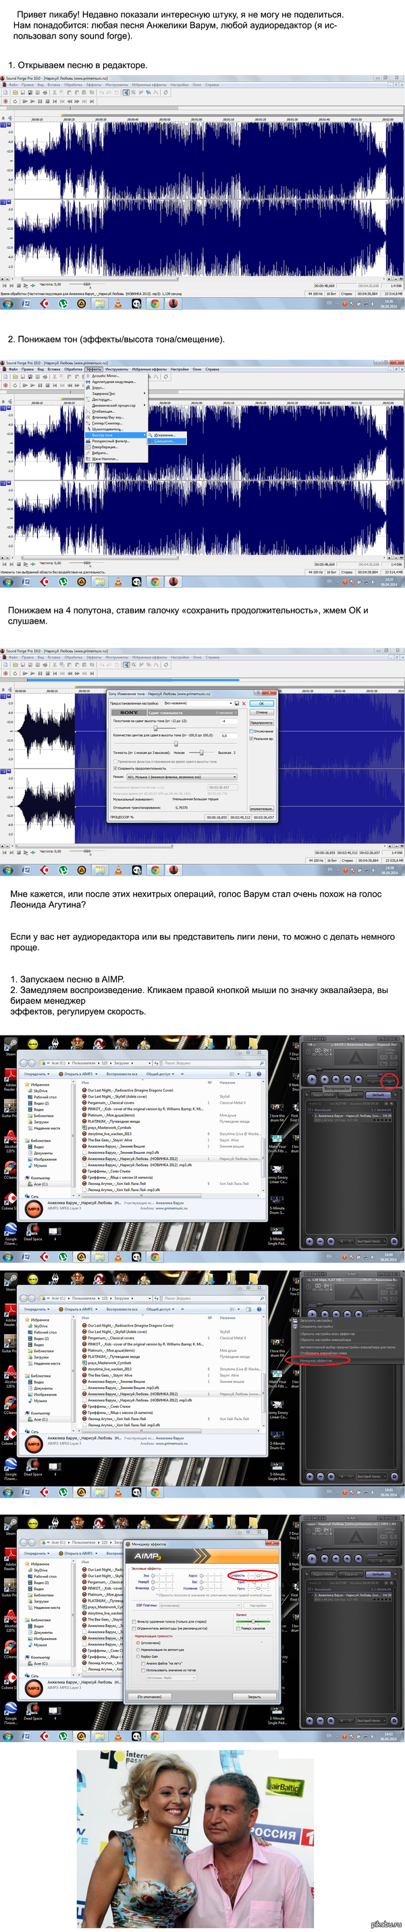Click the red X delete-preset icon

coord(244,703)
